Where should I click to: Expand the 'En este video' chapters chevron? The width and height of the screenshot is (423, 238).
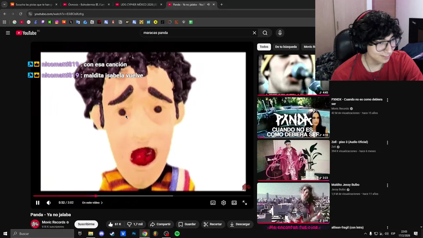[x=101, y=203]
